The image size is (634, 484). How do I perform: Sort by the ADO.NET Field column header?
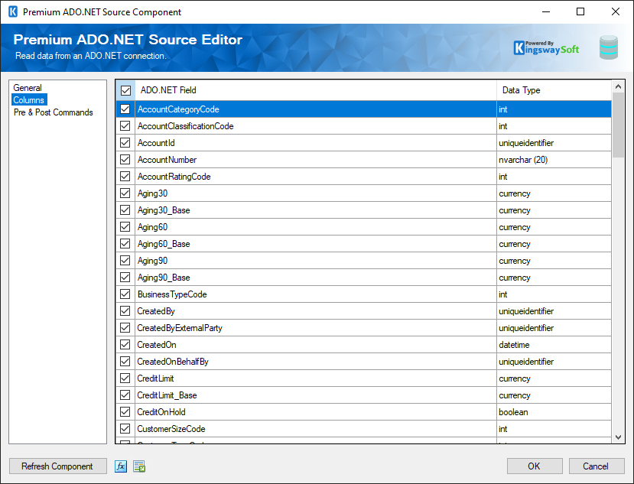coord(316,90)
